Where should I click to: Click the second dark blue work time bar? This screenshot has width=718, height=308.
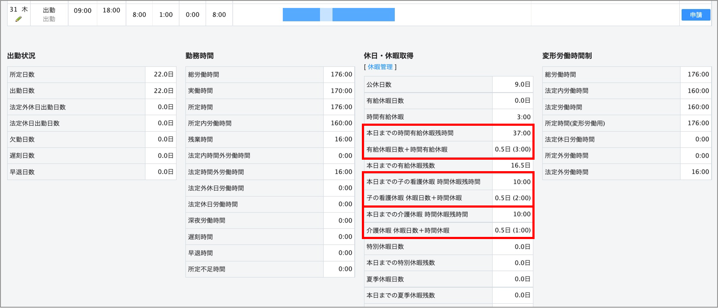click(x=363, y=15)
